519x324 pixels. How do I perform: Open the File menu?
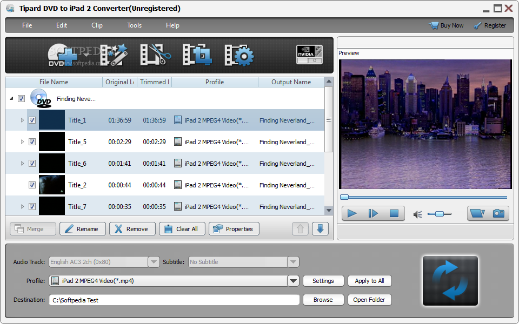click(x=27, y=25)
